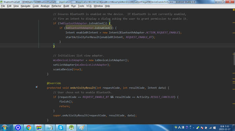Click the Hanja conversion IME icon
Screen dimensions: 235x131
click(x=183, y=127)
